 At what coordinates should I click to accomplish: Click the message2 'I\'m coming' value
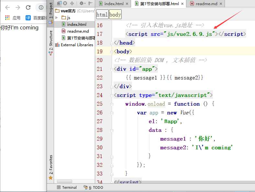pyautogui.click(x=212, y=147)
